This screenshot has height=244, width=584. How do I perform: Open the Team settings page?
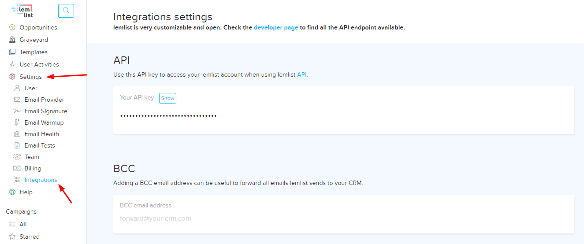(32, 157)
